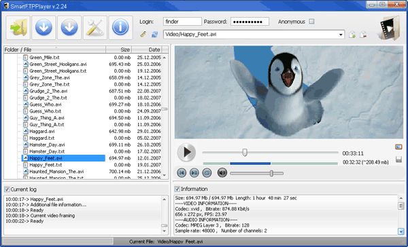The image size is (408, 247).
Task: Uncheck the Current log checkbox
Action: tap(7, 189)
